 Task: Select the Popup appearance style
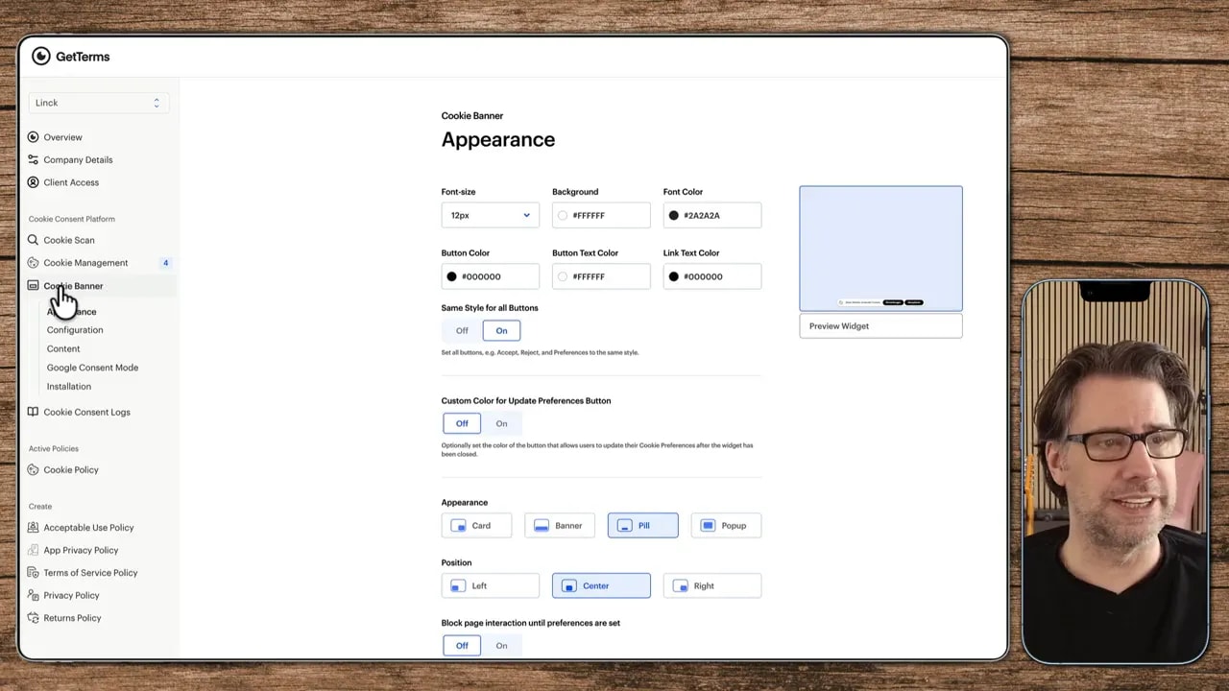click(725, 525)
